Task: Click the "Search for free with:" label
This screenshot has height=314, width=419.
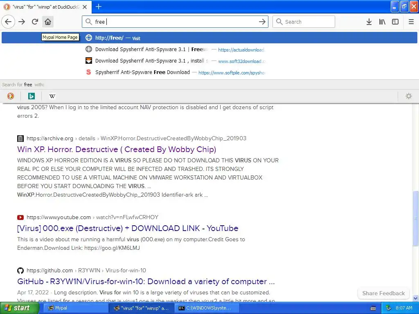Action: coord(23,85)
